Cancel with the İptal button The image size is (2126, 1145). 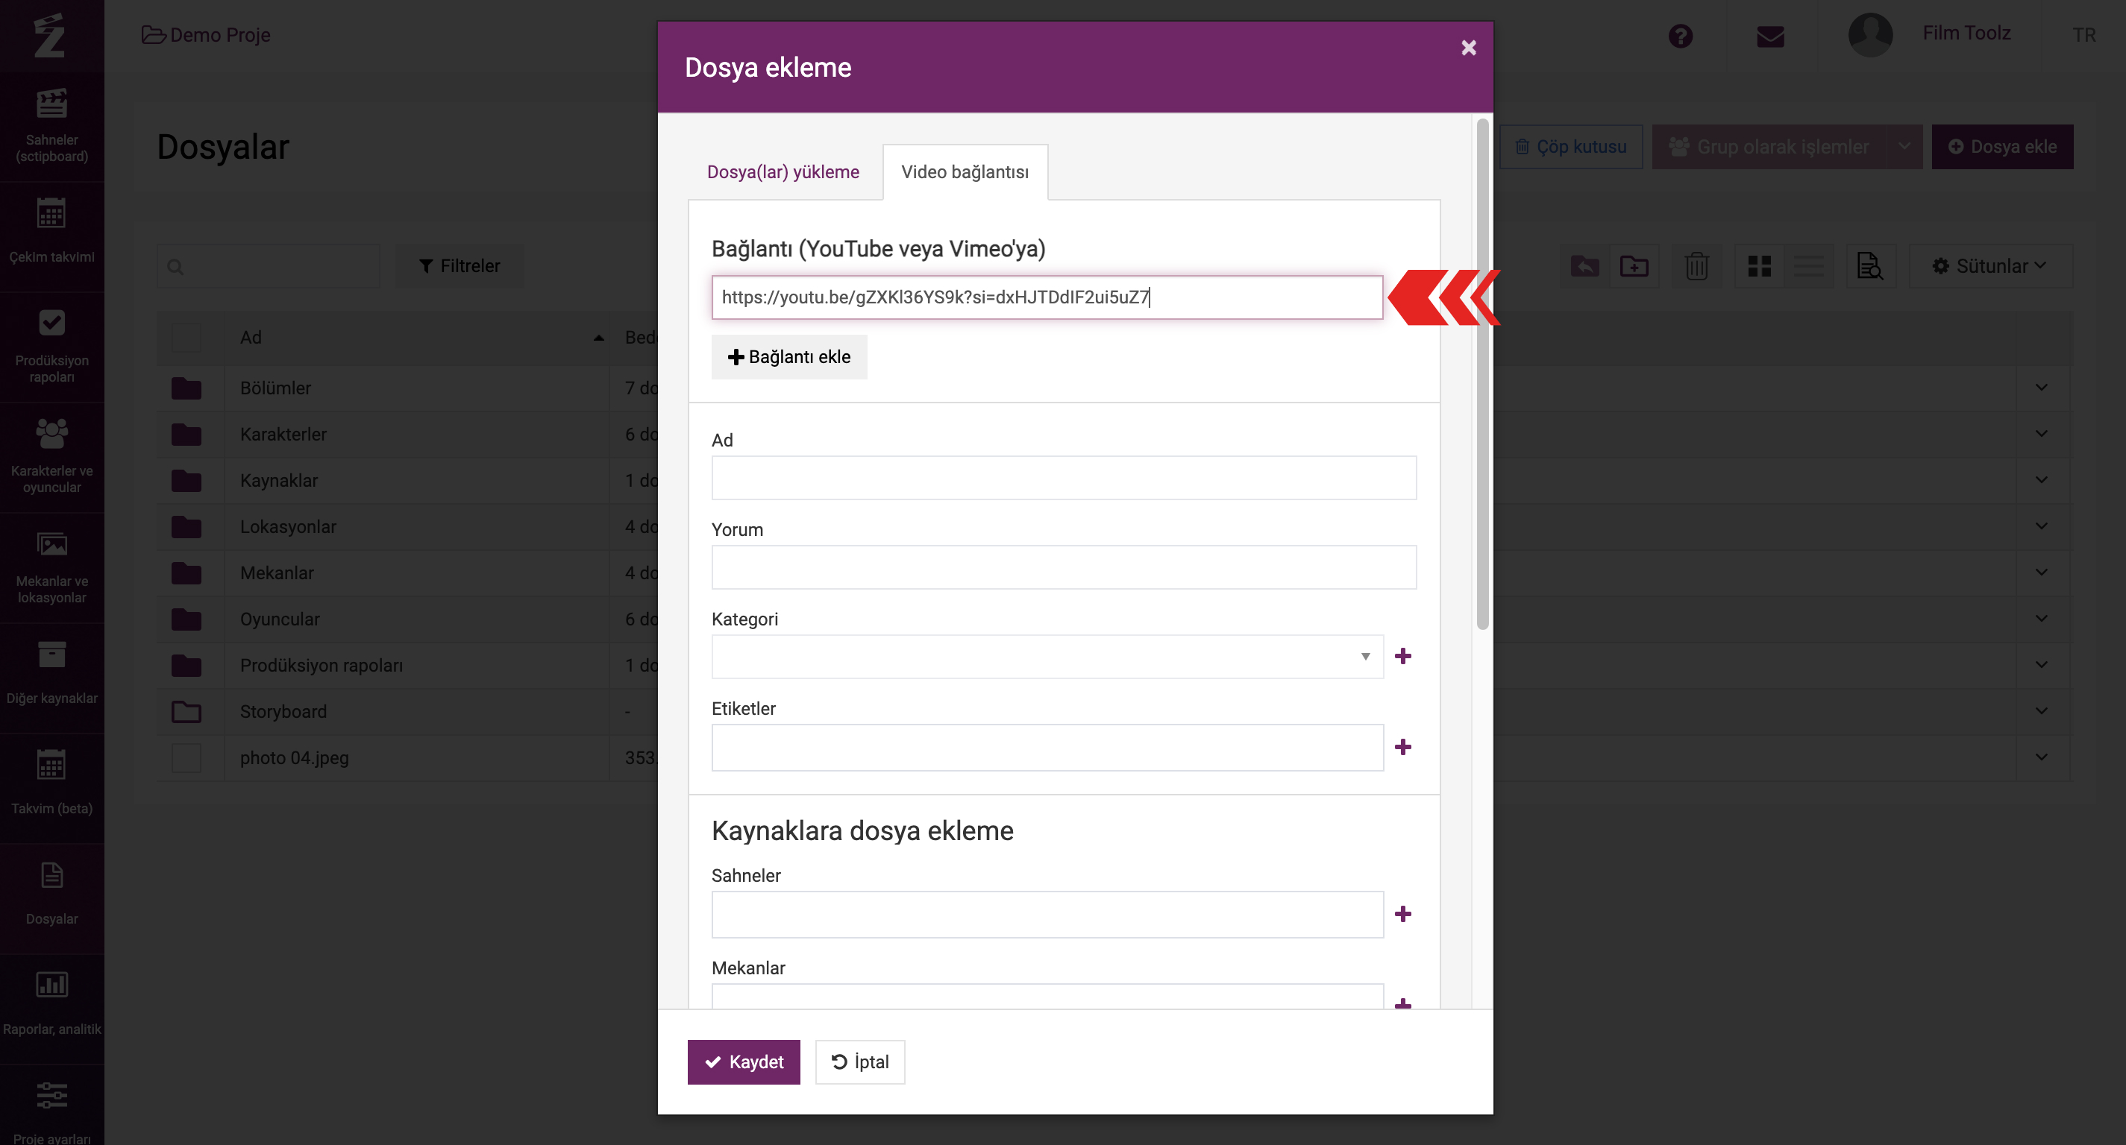click(x=860, y=1062)
